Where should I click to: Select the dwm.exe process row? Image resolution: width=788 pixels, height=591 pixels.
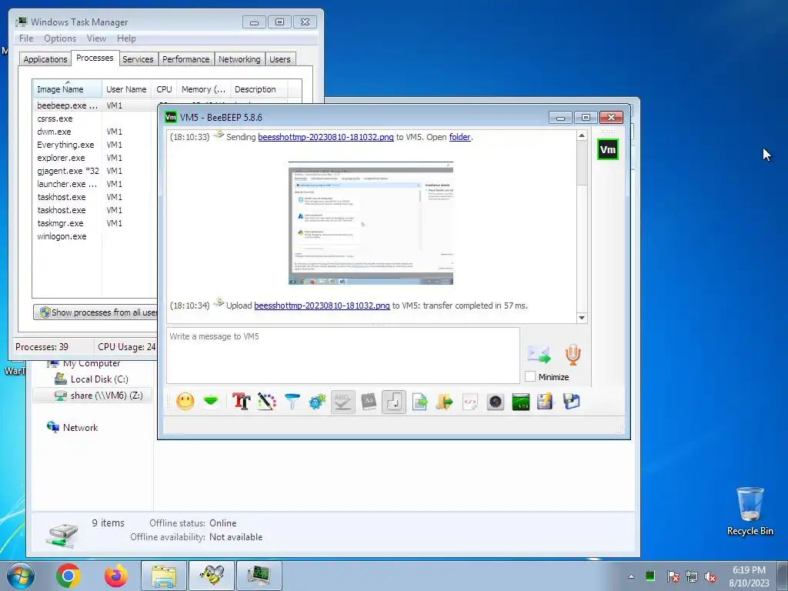(95, 132)
